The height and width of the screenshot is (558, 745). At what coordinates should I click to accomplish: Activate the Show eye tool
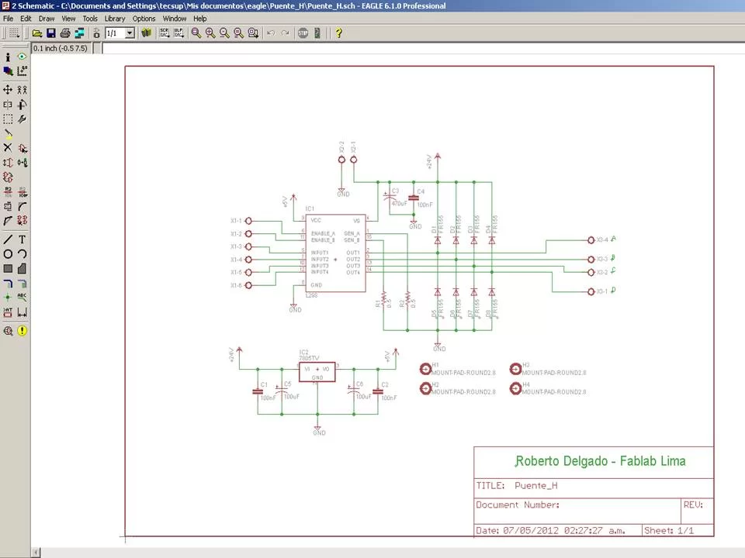[23, 57]
